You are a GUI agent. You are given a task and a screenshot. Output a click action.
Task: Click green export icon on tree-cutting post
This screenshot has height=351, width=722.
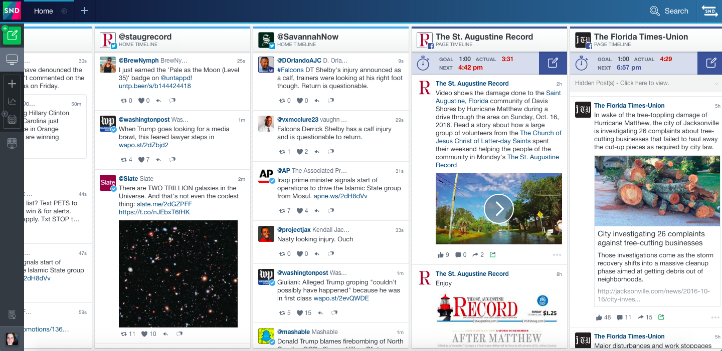click(x=661, y=317)
